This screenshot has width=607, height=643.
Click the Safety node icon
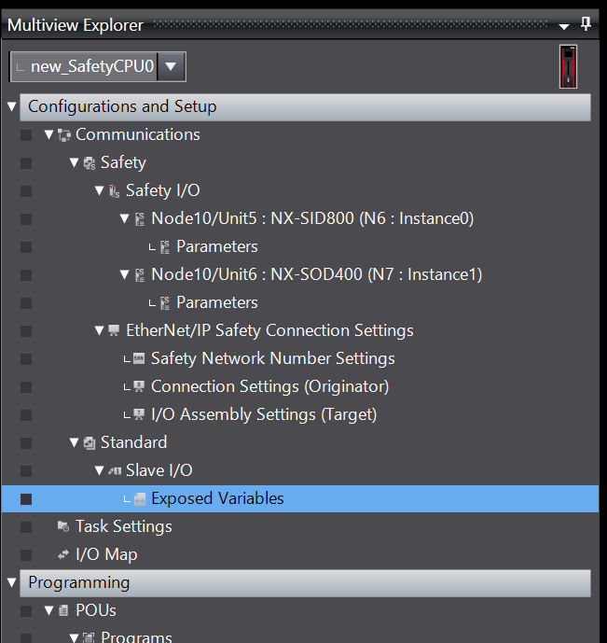tap(90, 163)
